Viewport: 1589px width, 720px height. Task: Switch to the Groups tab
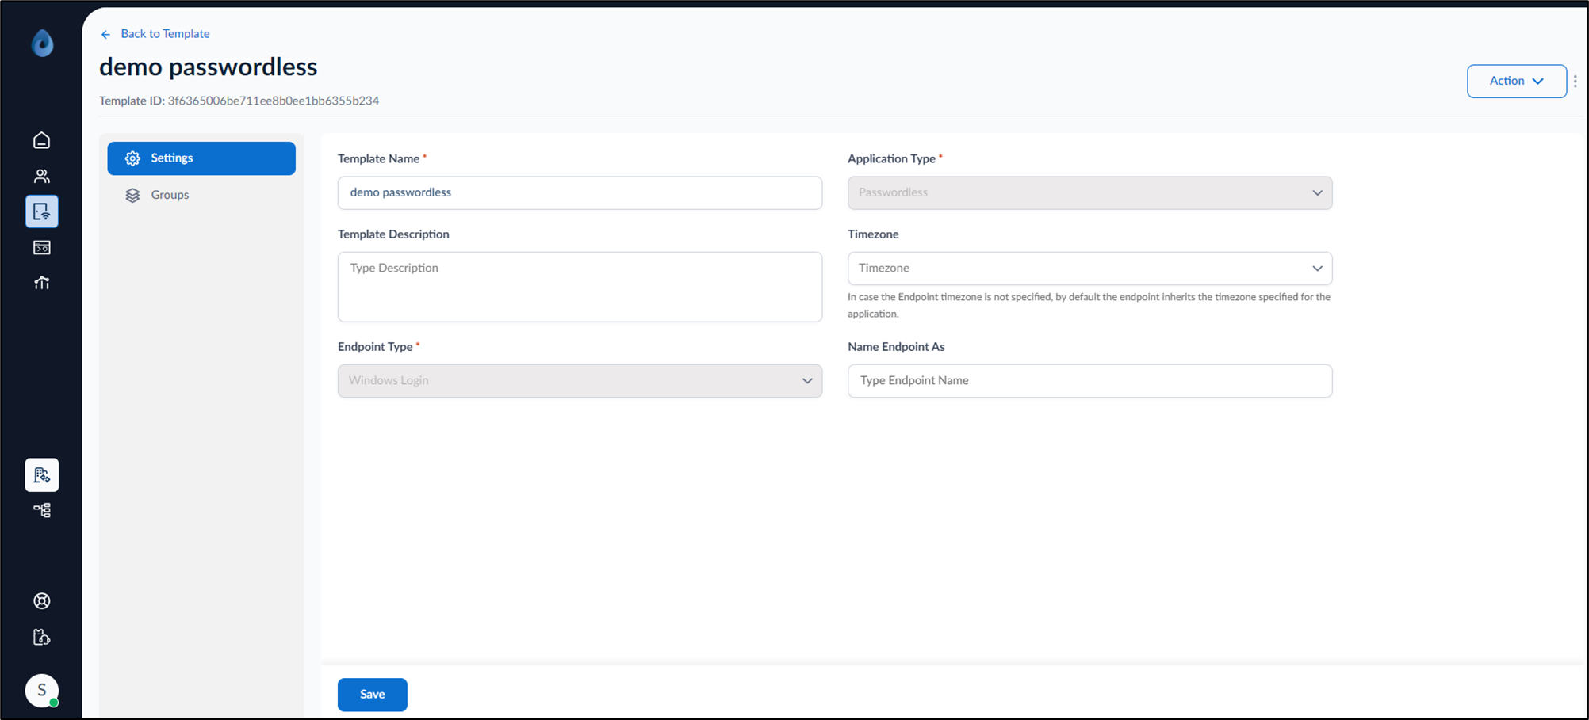coord(201,195)
